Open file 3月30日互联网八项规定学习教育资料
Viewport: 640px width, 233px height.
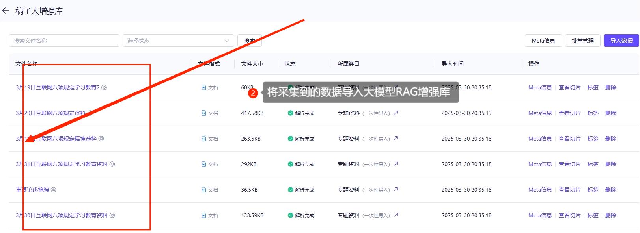coord(62,215)
